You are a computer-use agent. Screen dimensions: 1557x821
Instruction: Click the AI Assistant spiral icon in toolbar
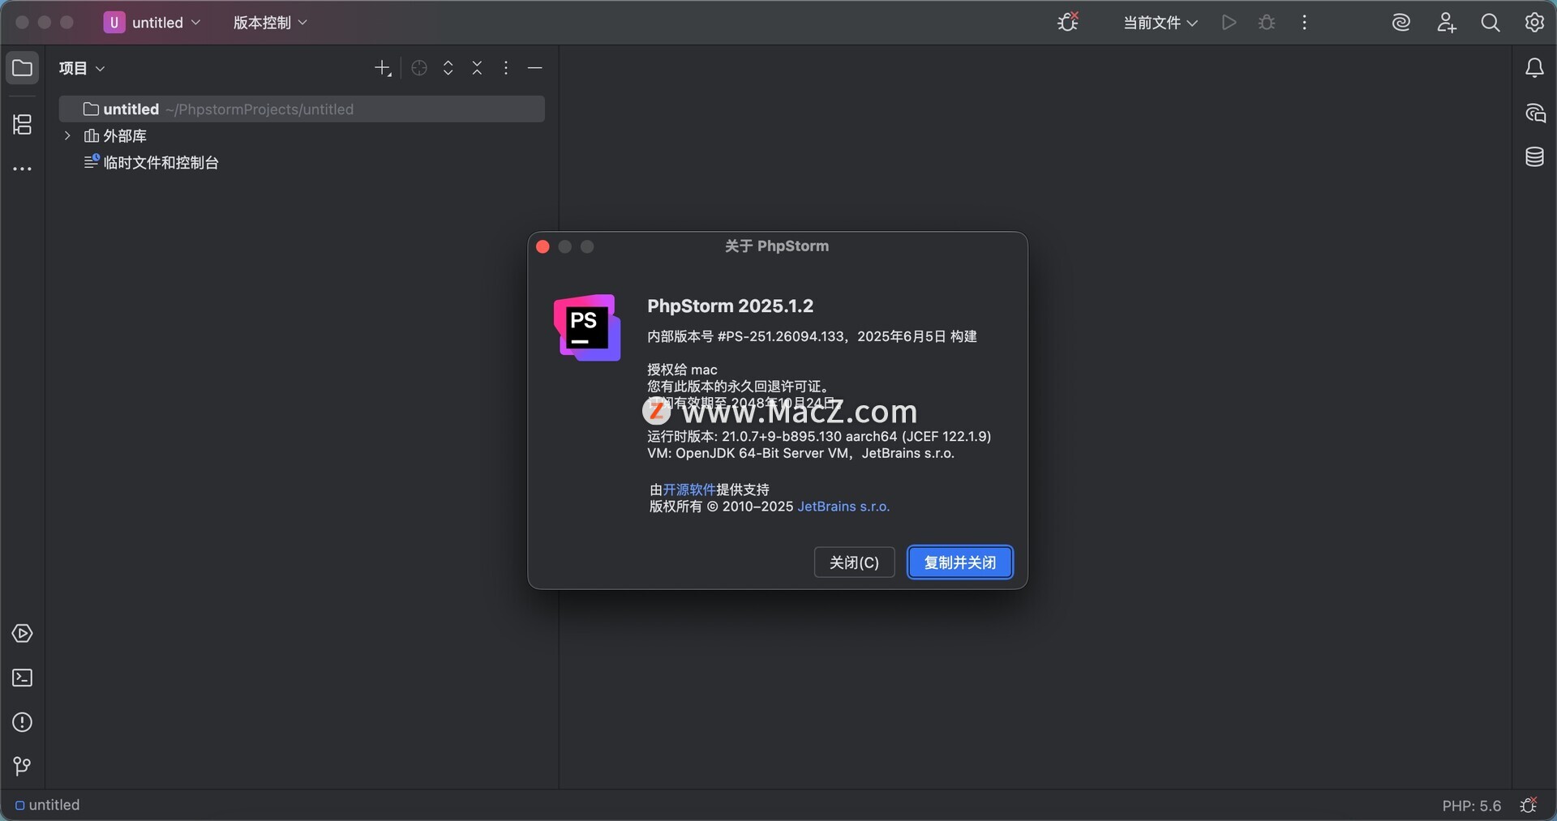[1400, 23]
